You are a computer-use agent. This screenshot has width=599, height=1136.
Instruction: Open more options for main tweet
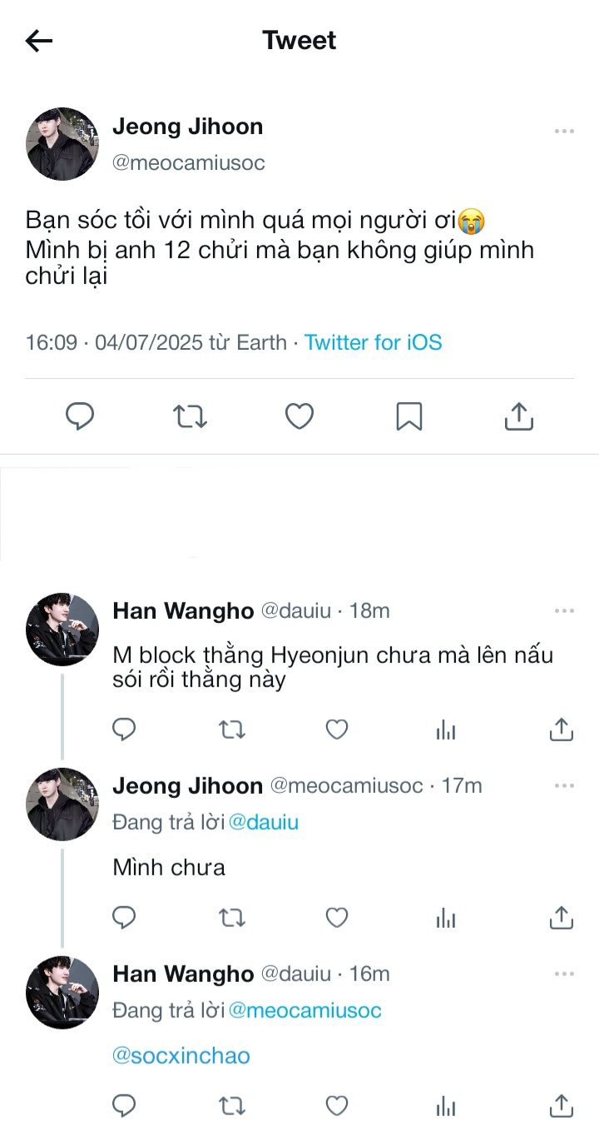point(564,132)
